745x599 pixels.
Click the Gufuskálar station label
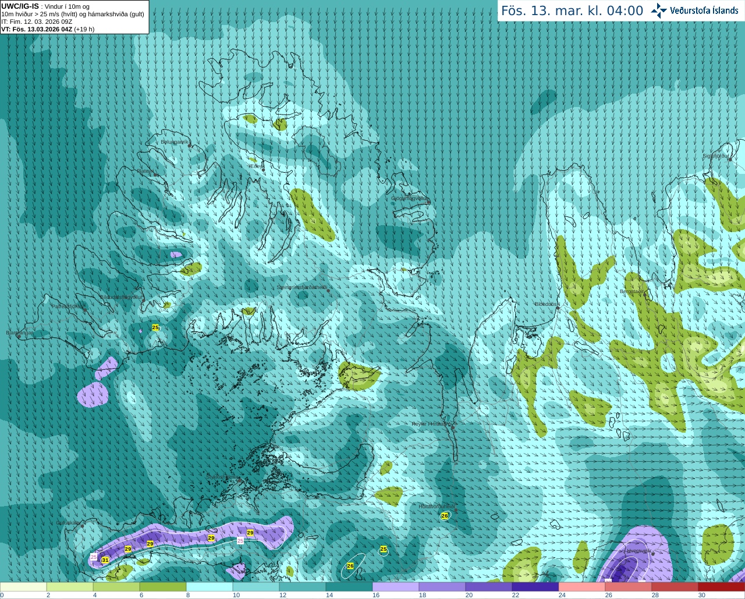pyautogui.click(x=68, y=523)
